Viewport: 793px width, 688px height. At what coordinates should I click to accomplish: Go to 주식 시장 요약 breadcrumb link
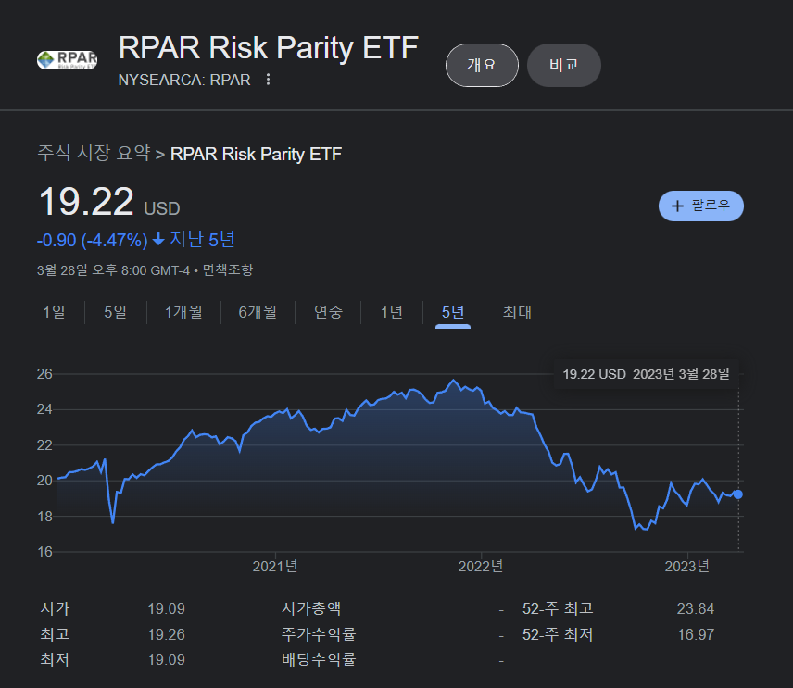[94, 153]
